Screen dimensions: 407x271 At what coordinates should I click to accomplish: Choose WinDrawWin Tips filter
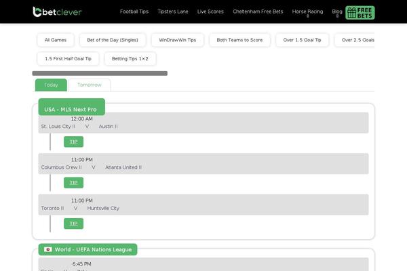coord(178,40)
